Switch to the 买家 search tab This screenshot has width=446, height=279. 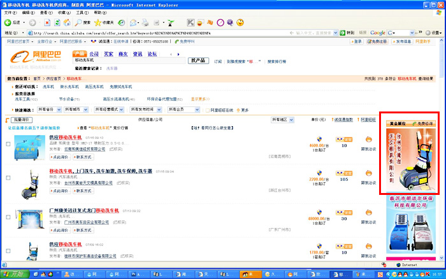coord(108,54)
